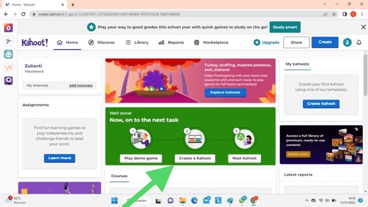Image resolution: width=368 pixels, height=207 pixels.
Task: Select the Courses tab
Action: pos(119,176)
